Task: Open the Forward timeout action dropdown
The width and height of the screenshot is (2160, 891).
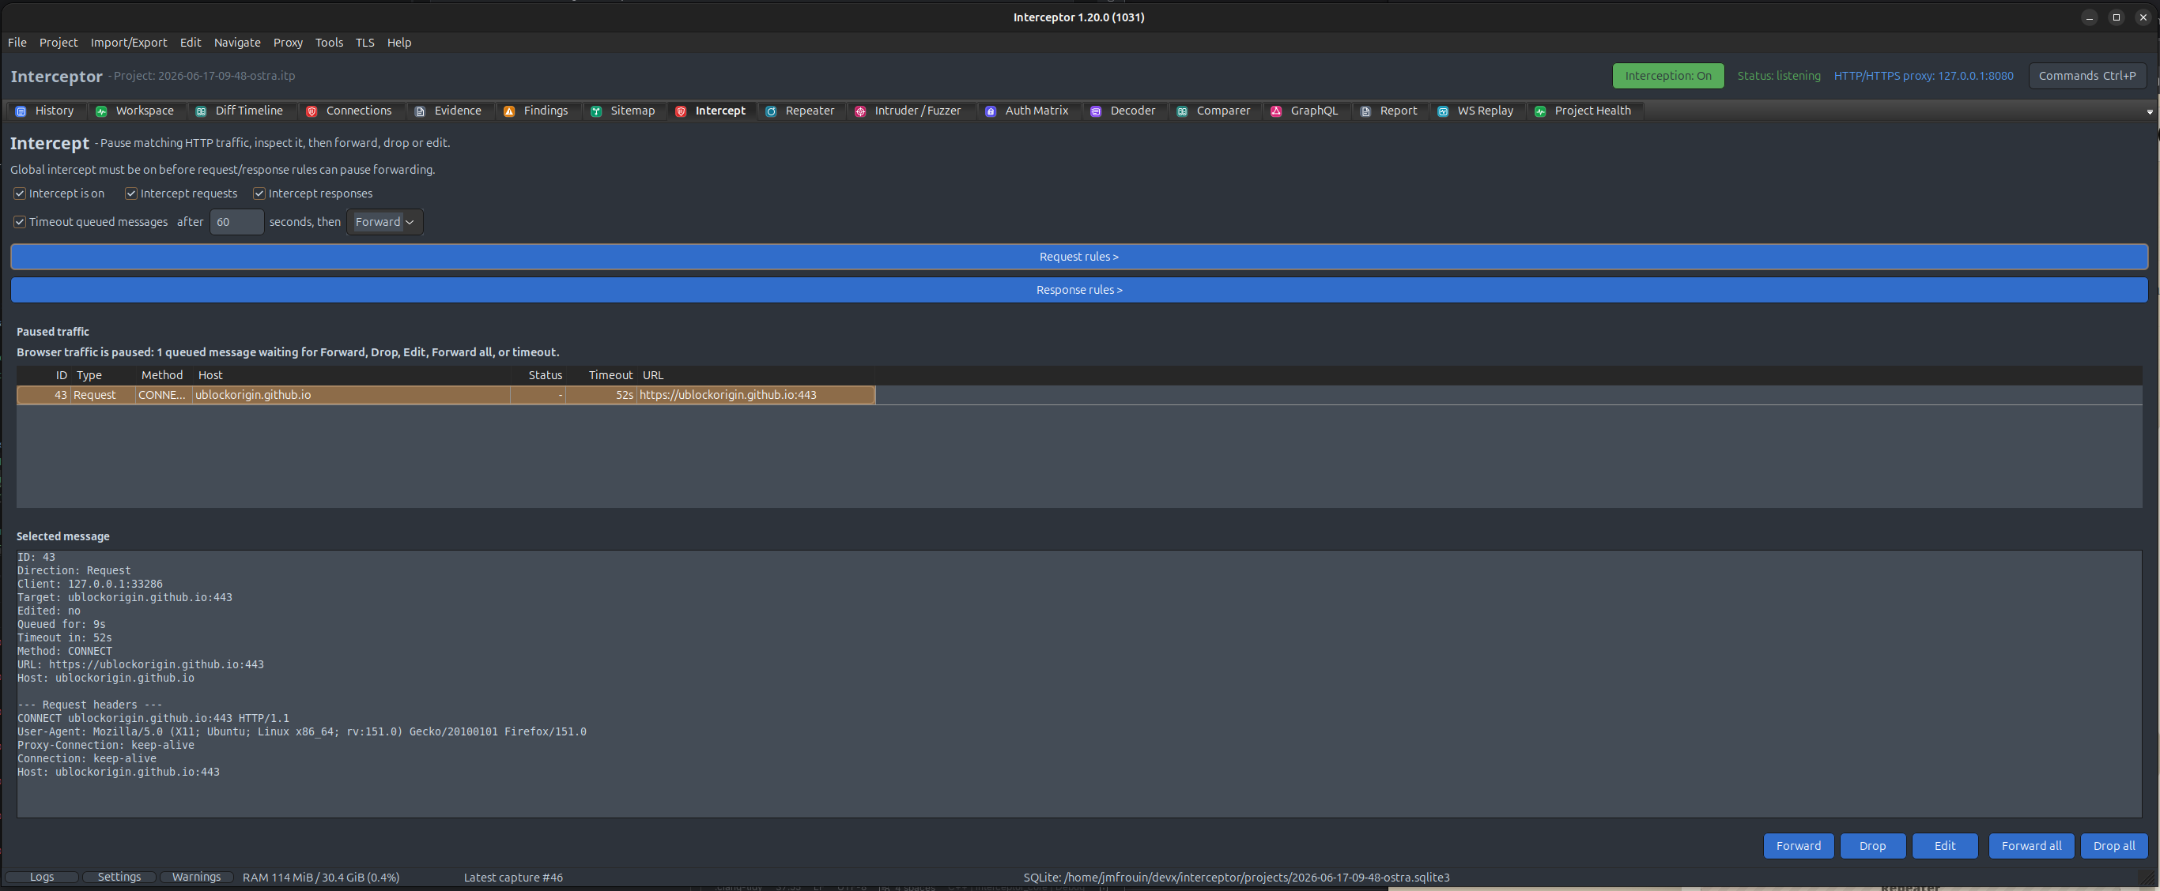Action: pyautogui.click(x=385, y=222)
